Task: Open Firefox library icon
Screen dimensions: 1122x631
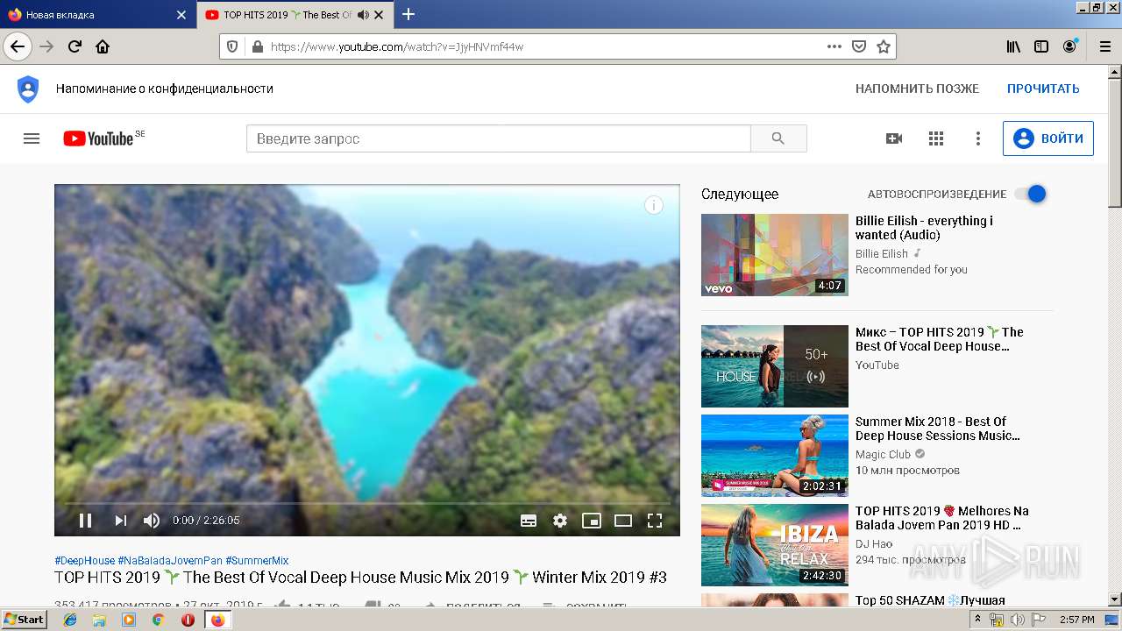Action: [x=1013, y=46]
